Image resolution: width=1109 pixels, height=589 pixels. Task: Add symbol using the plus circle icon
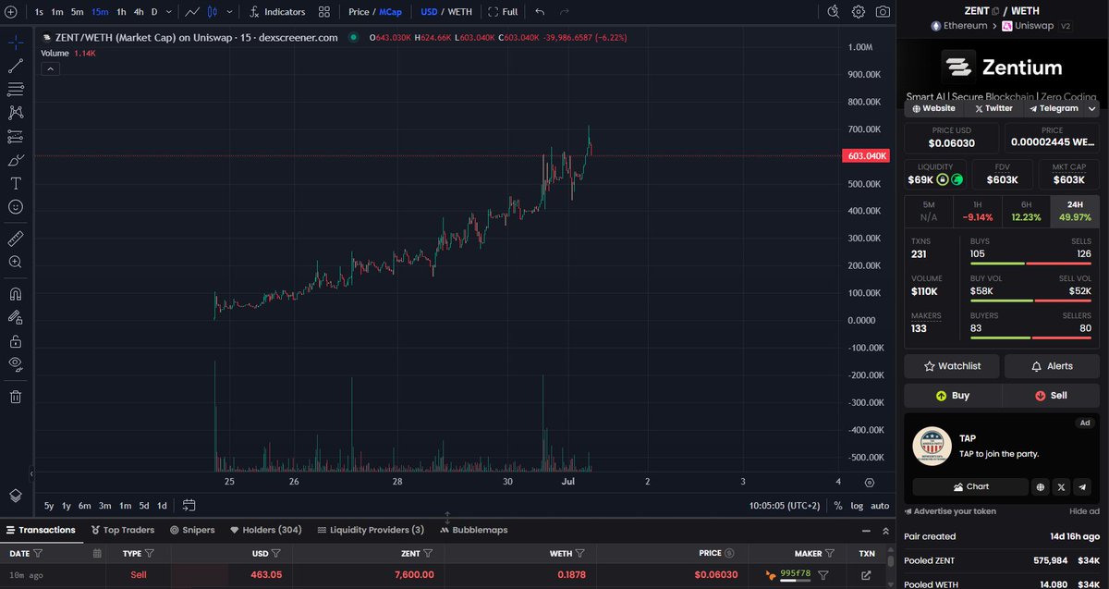click(10, 12)
